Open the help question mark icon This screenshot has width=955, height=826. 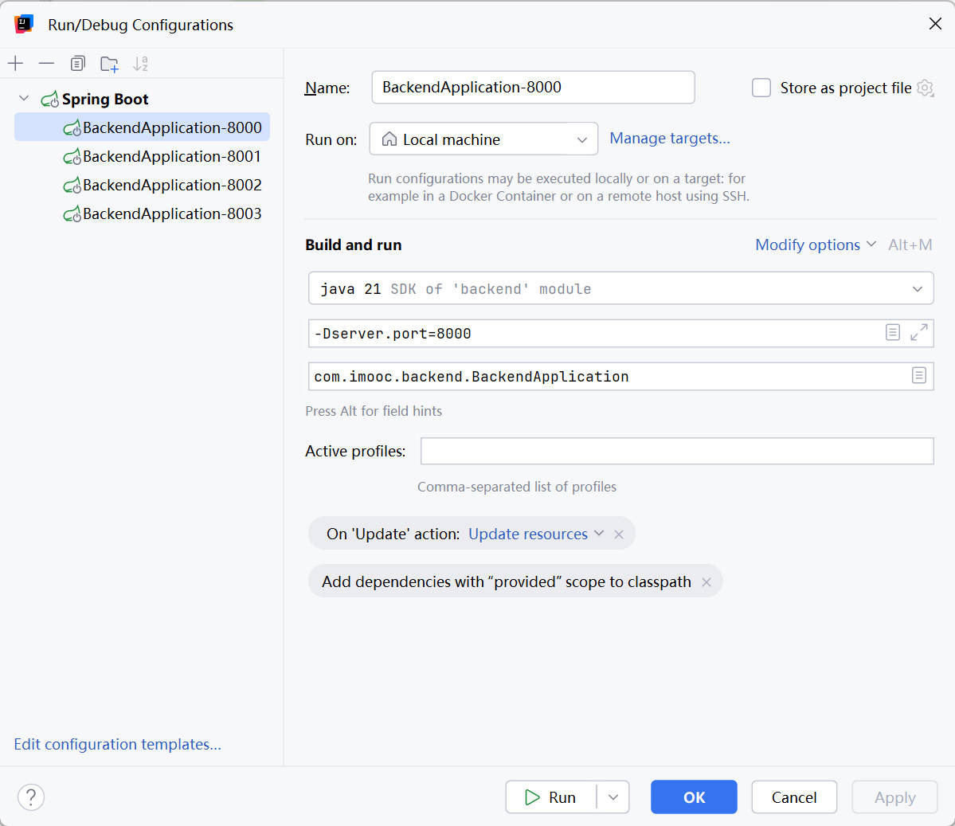point(31,797)
